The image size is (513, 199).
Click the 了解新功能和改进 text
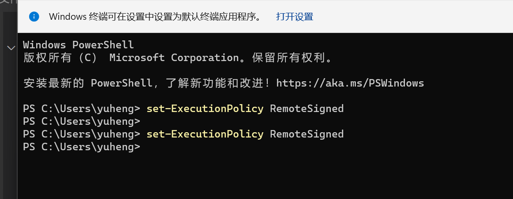[x=214, y=83]
